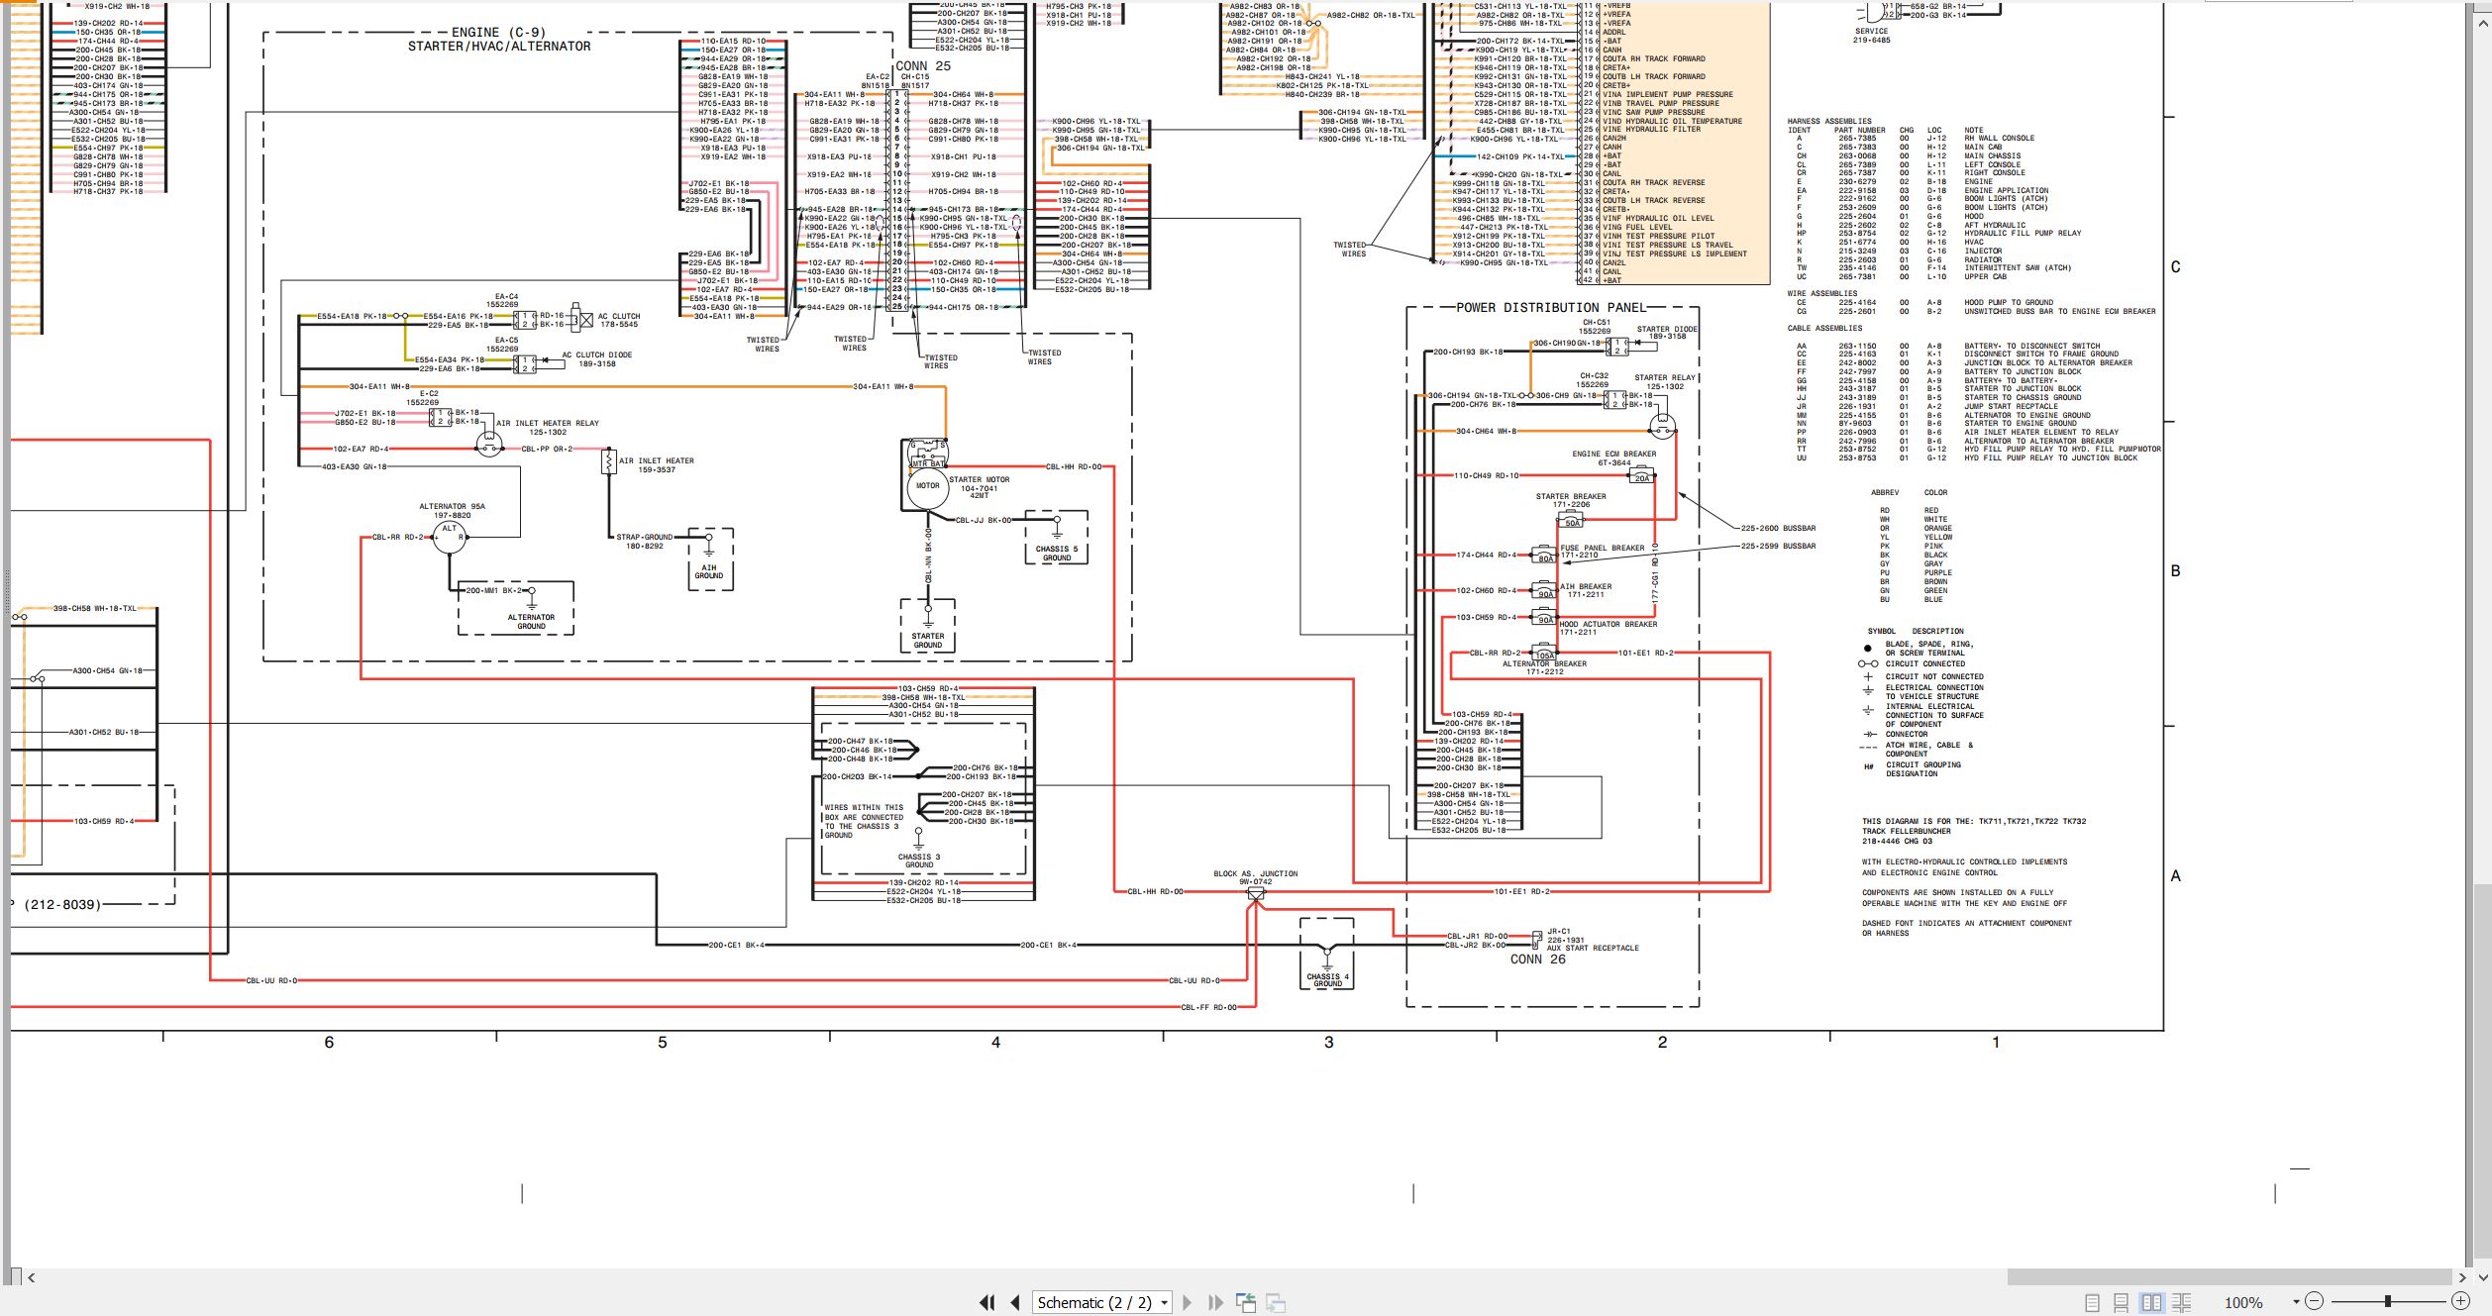Click the CABLE ASSEMBLIES heading
The width and height of the screenshot is (2492, 1316).
1824,328
